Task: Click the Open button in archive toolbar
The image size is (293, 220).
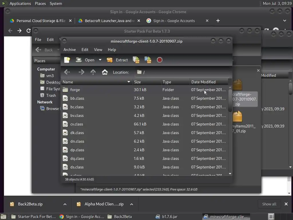Action: [x=85, y=60]
